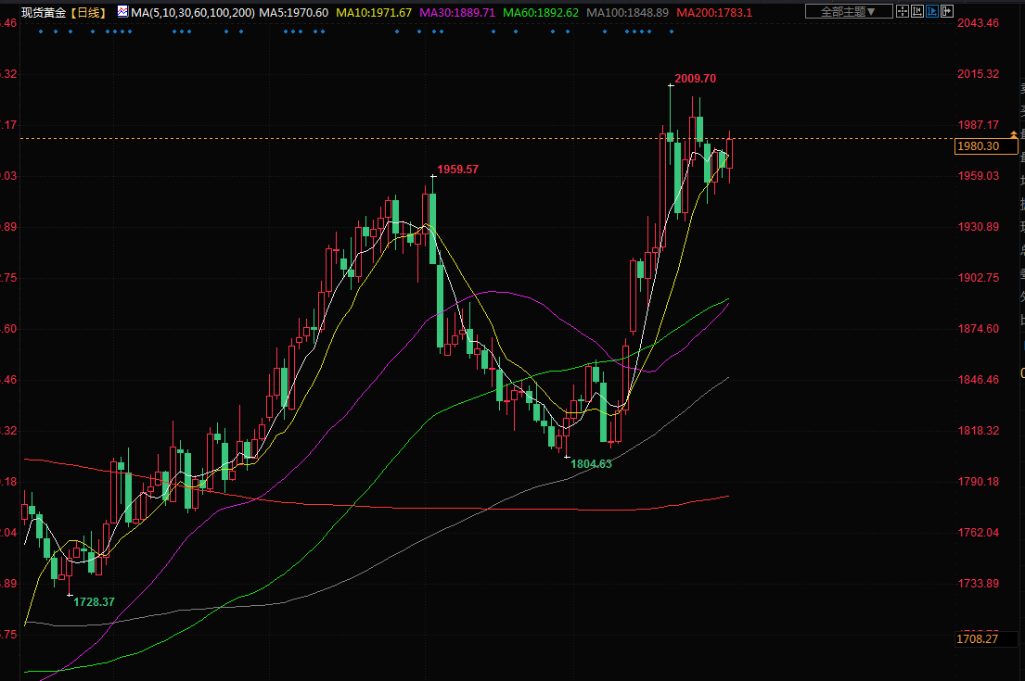Image resolution: width=1025 pixels, height=681 pixels.
Task: Click the MA indicator chart icon
Action: (122, 12)
